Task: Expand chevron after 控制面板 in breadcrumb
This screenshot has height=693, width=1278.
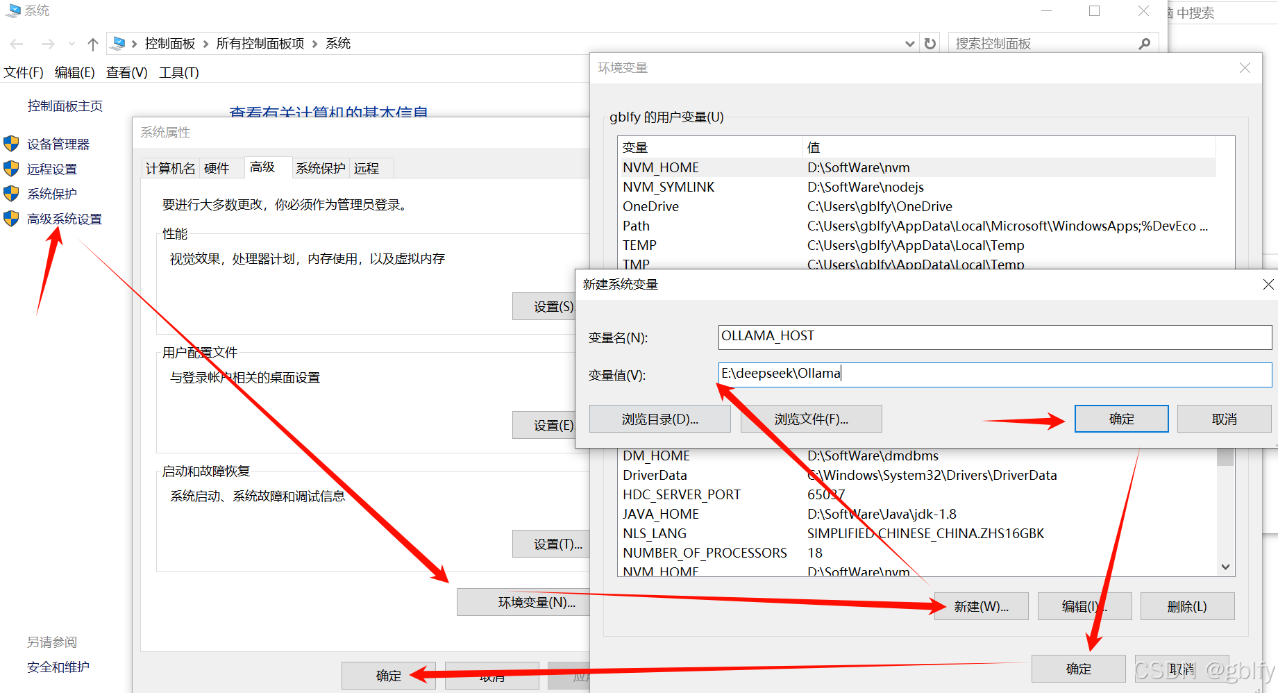Action: tap(205, 44)
